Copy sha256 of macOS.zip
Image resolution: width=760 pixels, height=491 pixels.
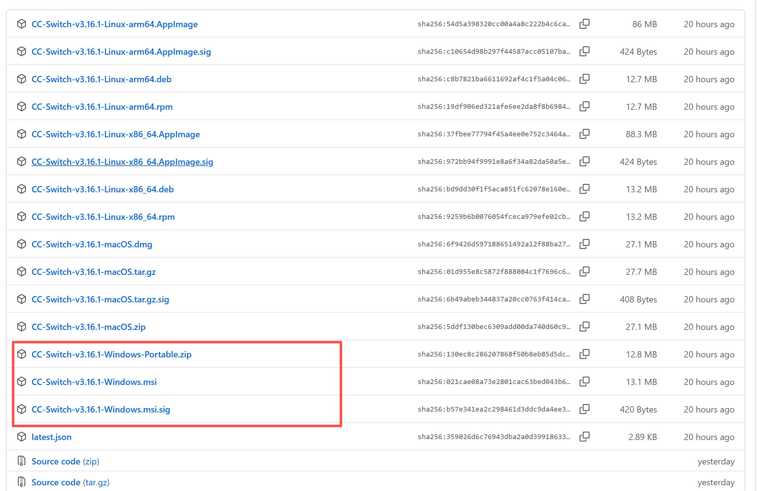pyautogui.click(x=584, y=326)
